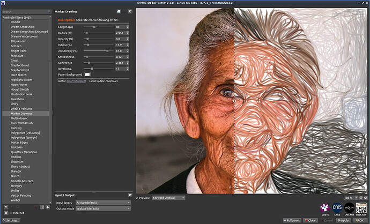Click the reset icon in the Input / Output header
The height and width of the screenshot is (224, 370).
[130, 195]
